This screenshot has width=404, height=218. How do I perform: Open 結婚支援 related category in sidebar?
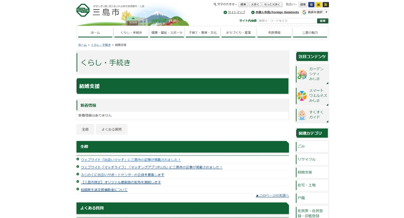point(312,172)
